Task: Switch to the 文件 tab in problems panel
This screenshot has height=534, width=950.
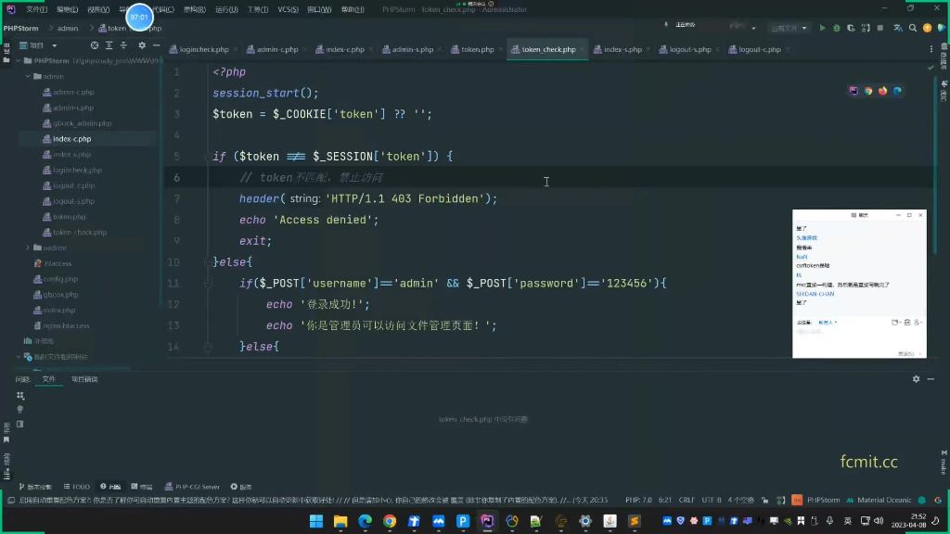Action: coord(48,379)
